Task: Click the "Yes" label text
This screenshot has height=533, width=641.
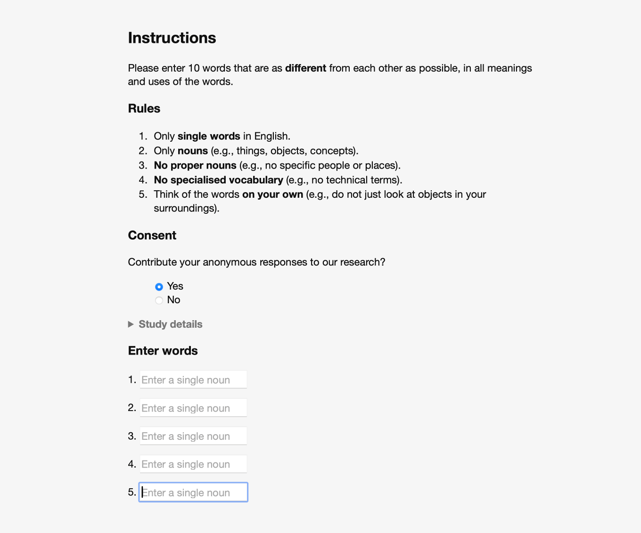Action: (175, 286)
